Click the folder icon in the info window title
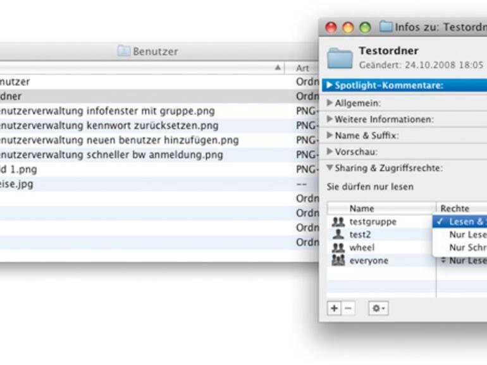Image resolution: width=487 pixels, height=365 pixels. [386, 27]
